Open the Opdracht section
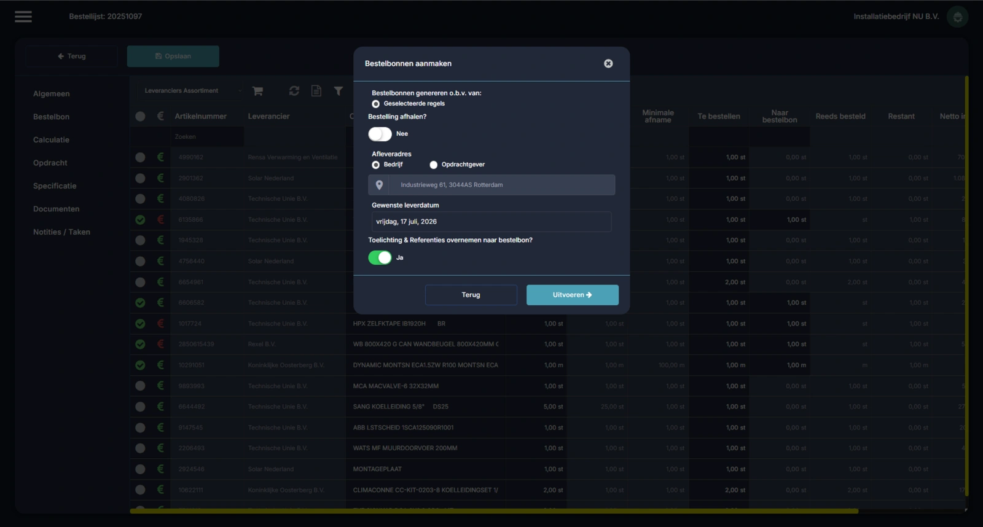 point(50,163)
